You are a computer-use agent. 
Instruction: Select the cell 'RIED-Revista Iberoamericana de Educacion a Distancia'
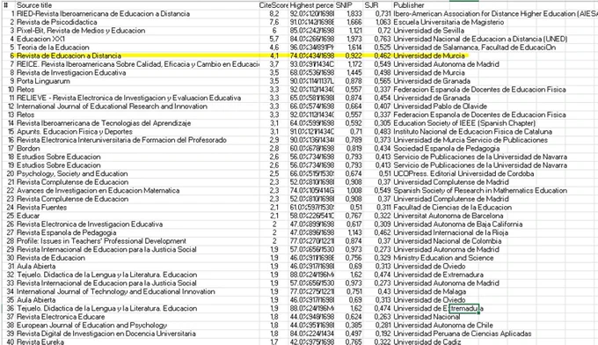click(103, 14)
